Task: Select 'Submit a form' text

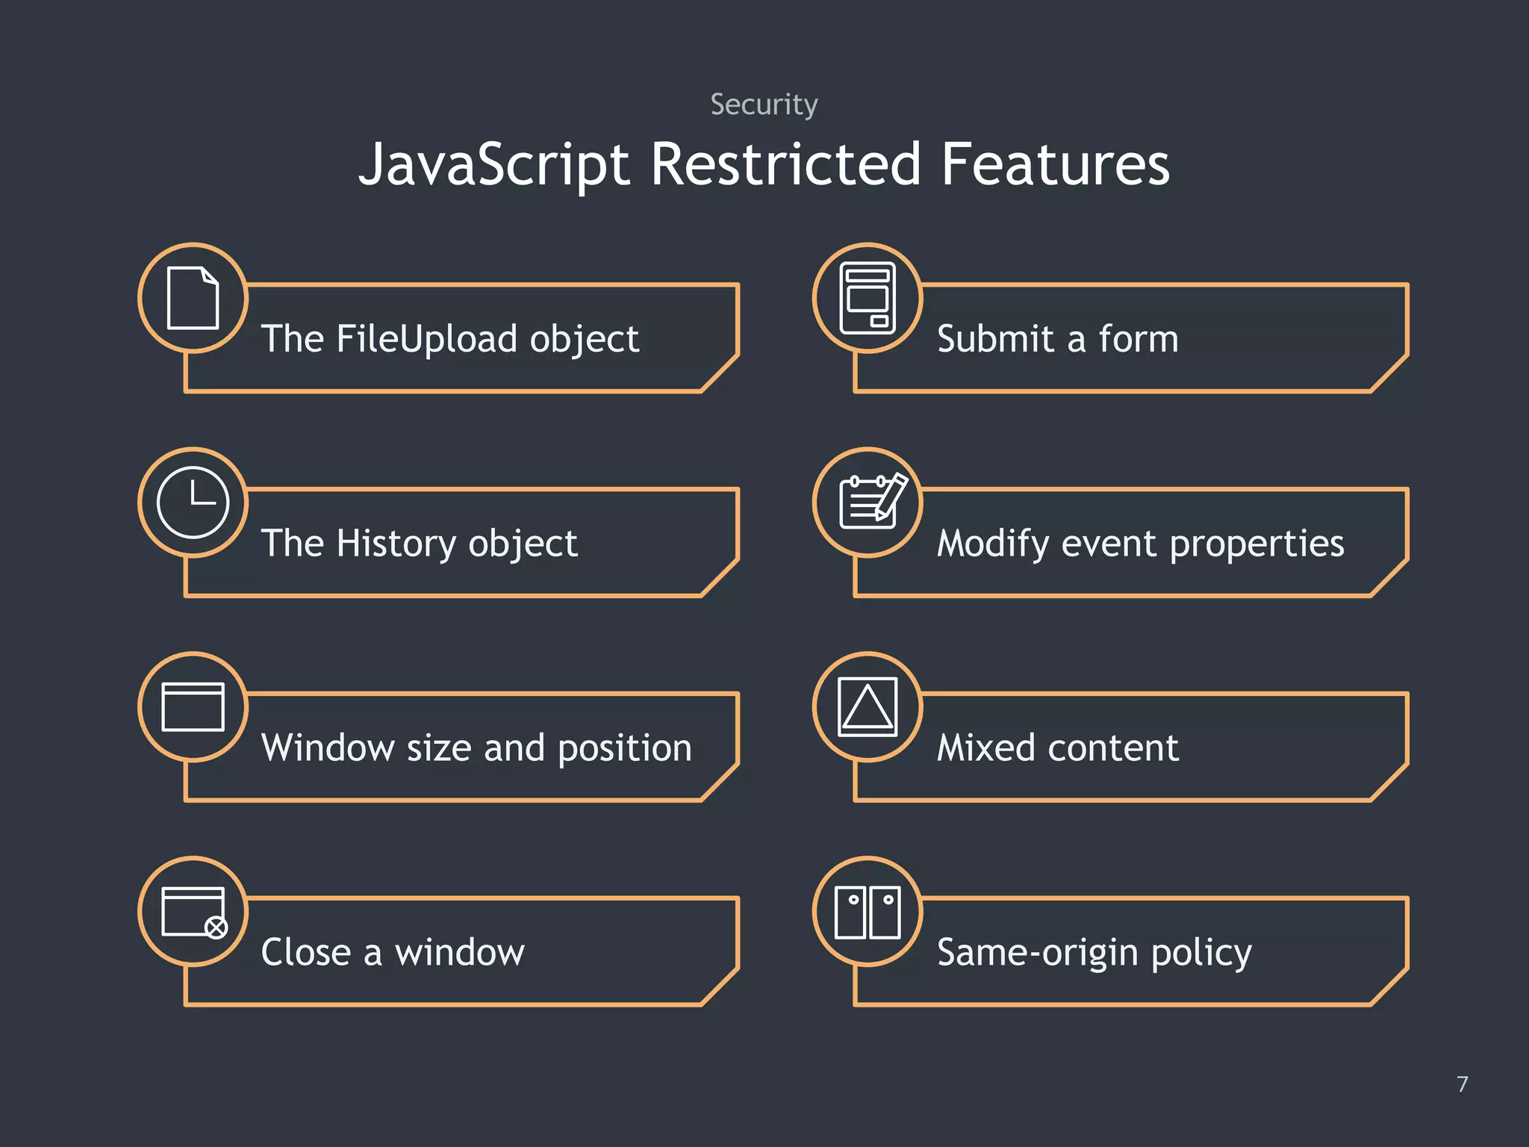Action: pos(1058,339)
